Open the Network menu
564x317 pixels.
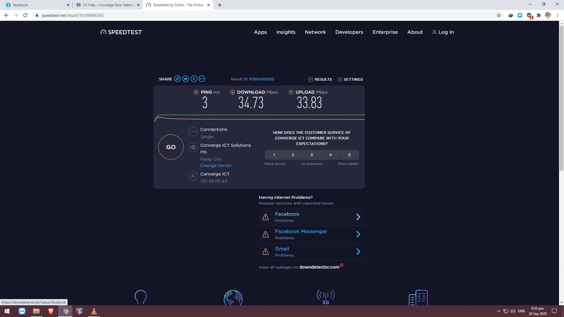pos(315,32)
